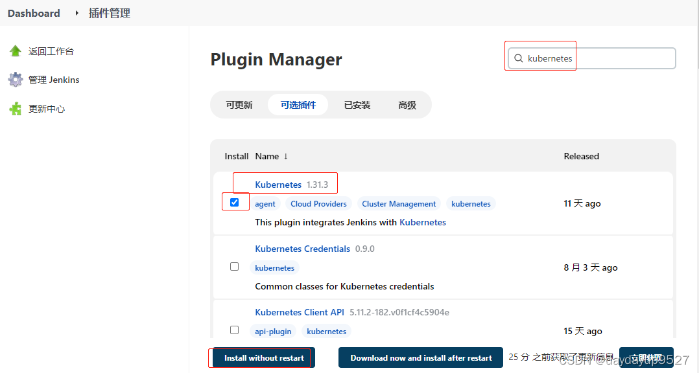Screen dimensions: 699x373
Task: Click Download now and install after restart
Action: pyautogui.click(x=421, y=358)
